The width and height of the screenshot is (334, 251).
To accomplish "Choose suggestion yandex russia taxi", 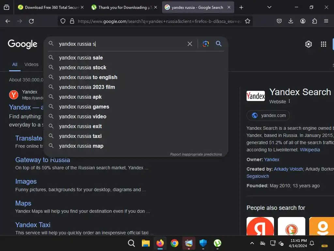I will [x=136, y=136].
